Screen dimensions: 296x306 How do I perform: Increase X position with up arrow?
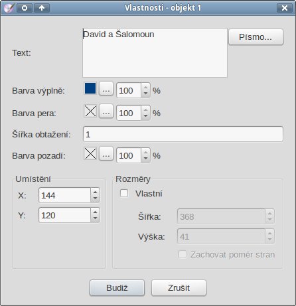[95, 192]
